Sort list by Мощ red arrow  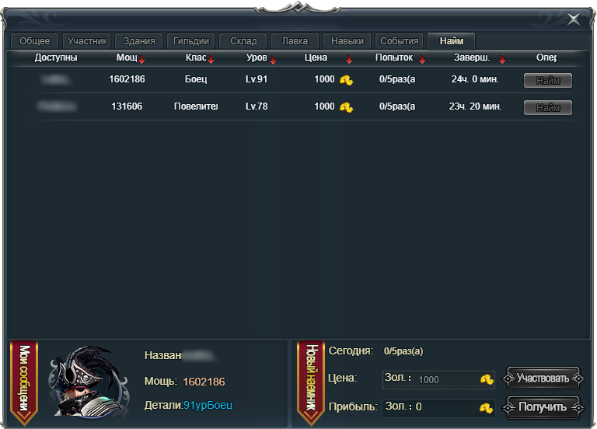(141, 59)
